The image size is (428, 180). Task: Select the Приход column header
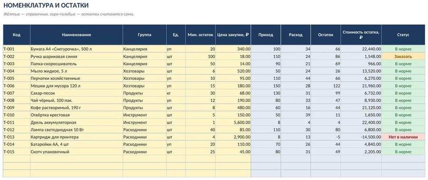pos(265,35)
